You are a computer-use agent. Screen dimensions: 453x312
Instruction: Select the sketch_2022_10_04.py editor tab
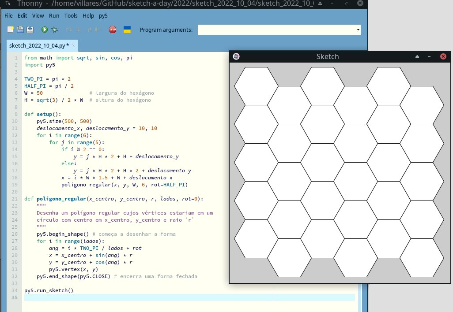[x=38, y=45]
